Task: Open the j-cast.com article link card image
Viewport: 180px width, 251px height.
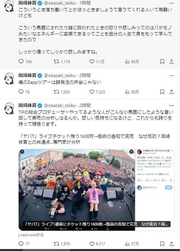Action: click(96, 190)
